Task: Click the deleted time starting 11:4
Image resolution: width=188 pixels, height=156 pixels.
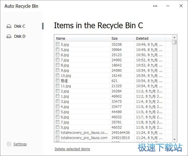Action: tap(149, 102)
